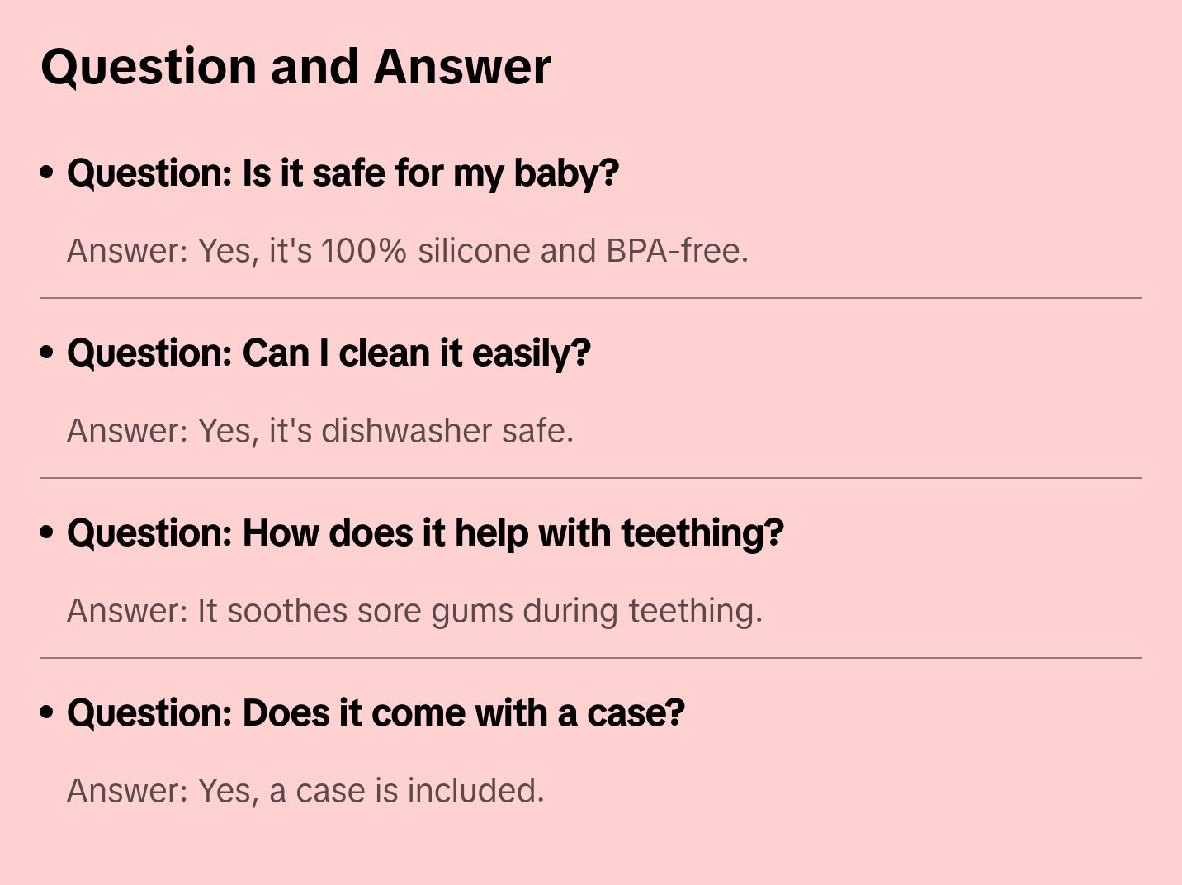Click the answer about soothing sore gums
1182x885 pixels.
click(x=414, y=611)
